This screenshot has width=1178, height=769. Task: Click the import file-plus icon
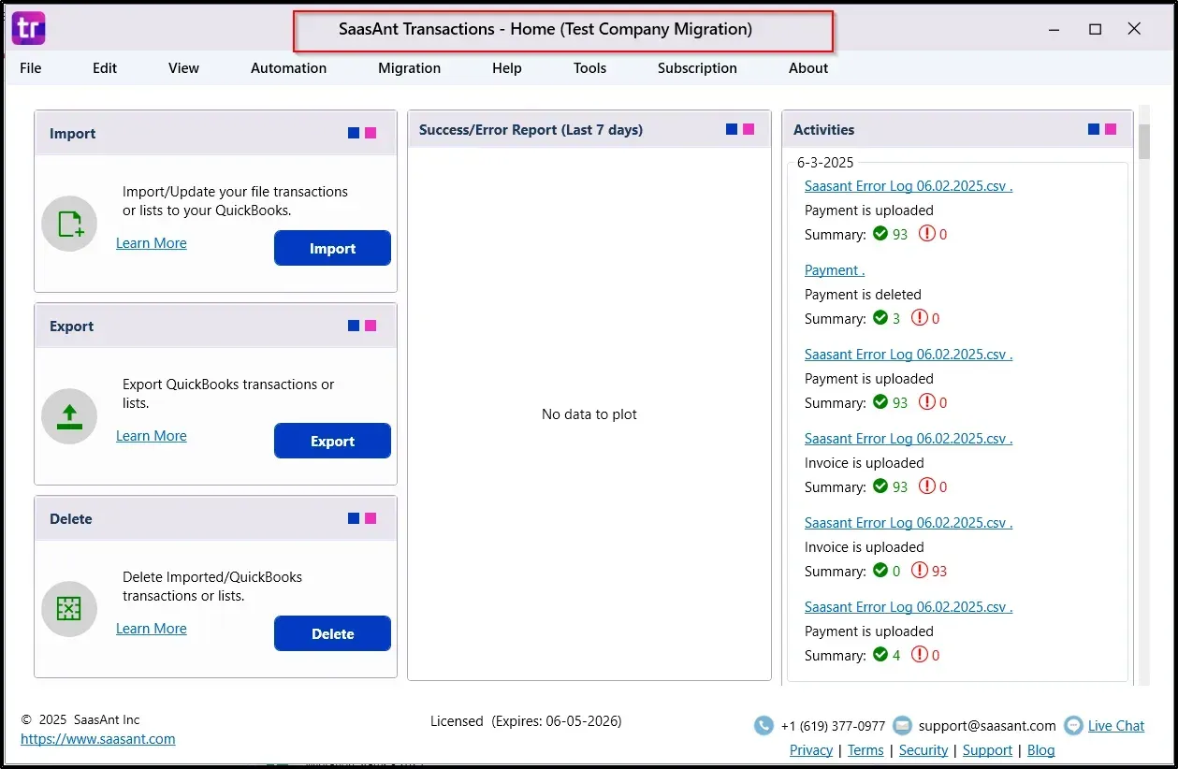click(70, 224)
